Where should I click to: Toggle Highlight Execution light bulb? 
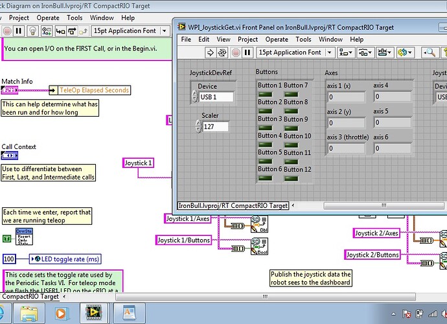tap(33, 31)
